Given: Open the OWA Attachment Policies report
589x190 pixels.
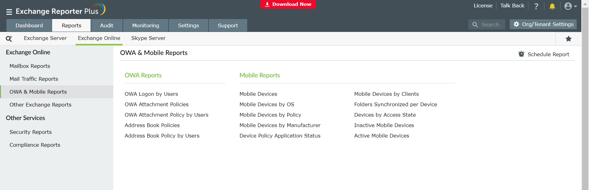Looking at the screenshot, I should (x=157, y=104).
